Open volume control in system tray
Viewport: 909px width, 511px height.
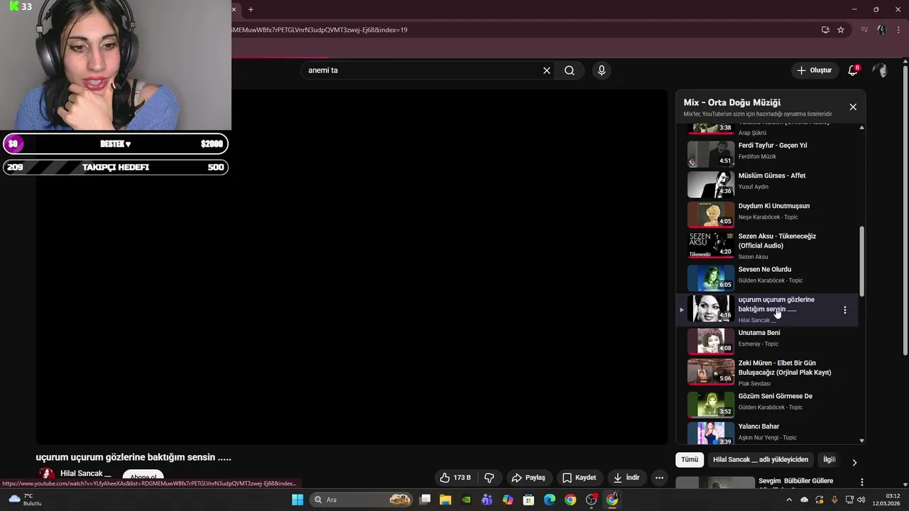(x=861, y=500)
